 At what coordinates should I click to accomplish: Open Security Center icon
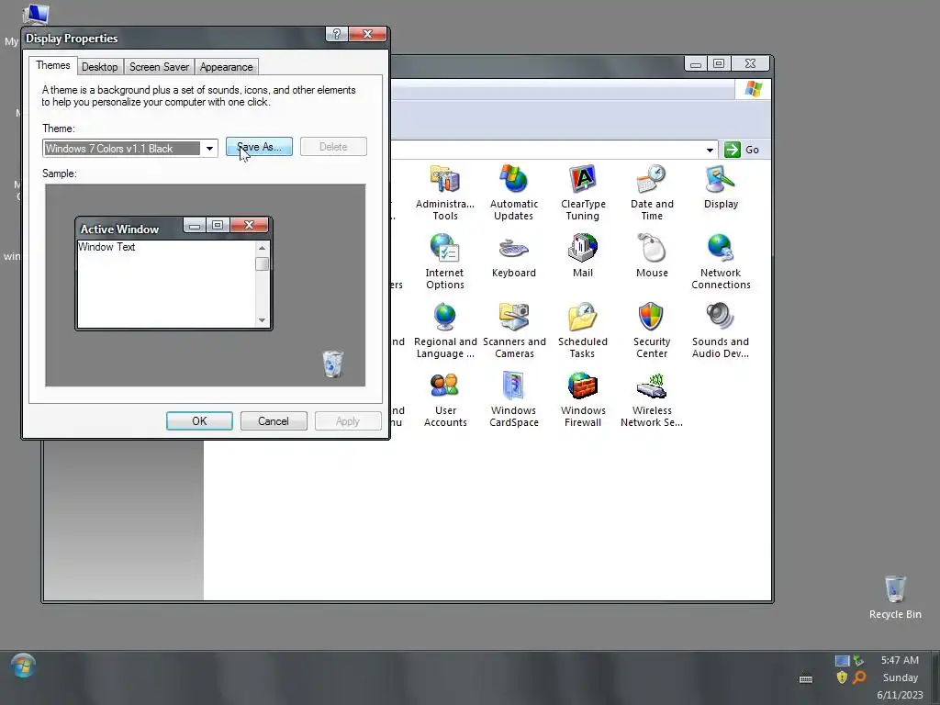pos(652,330)
